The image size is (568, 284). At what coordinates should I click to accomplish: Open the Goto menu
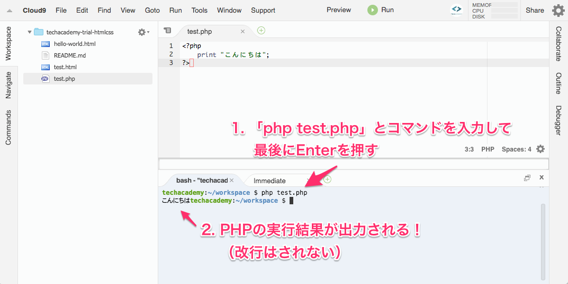pyautogui.click(x=152, y=10)
